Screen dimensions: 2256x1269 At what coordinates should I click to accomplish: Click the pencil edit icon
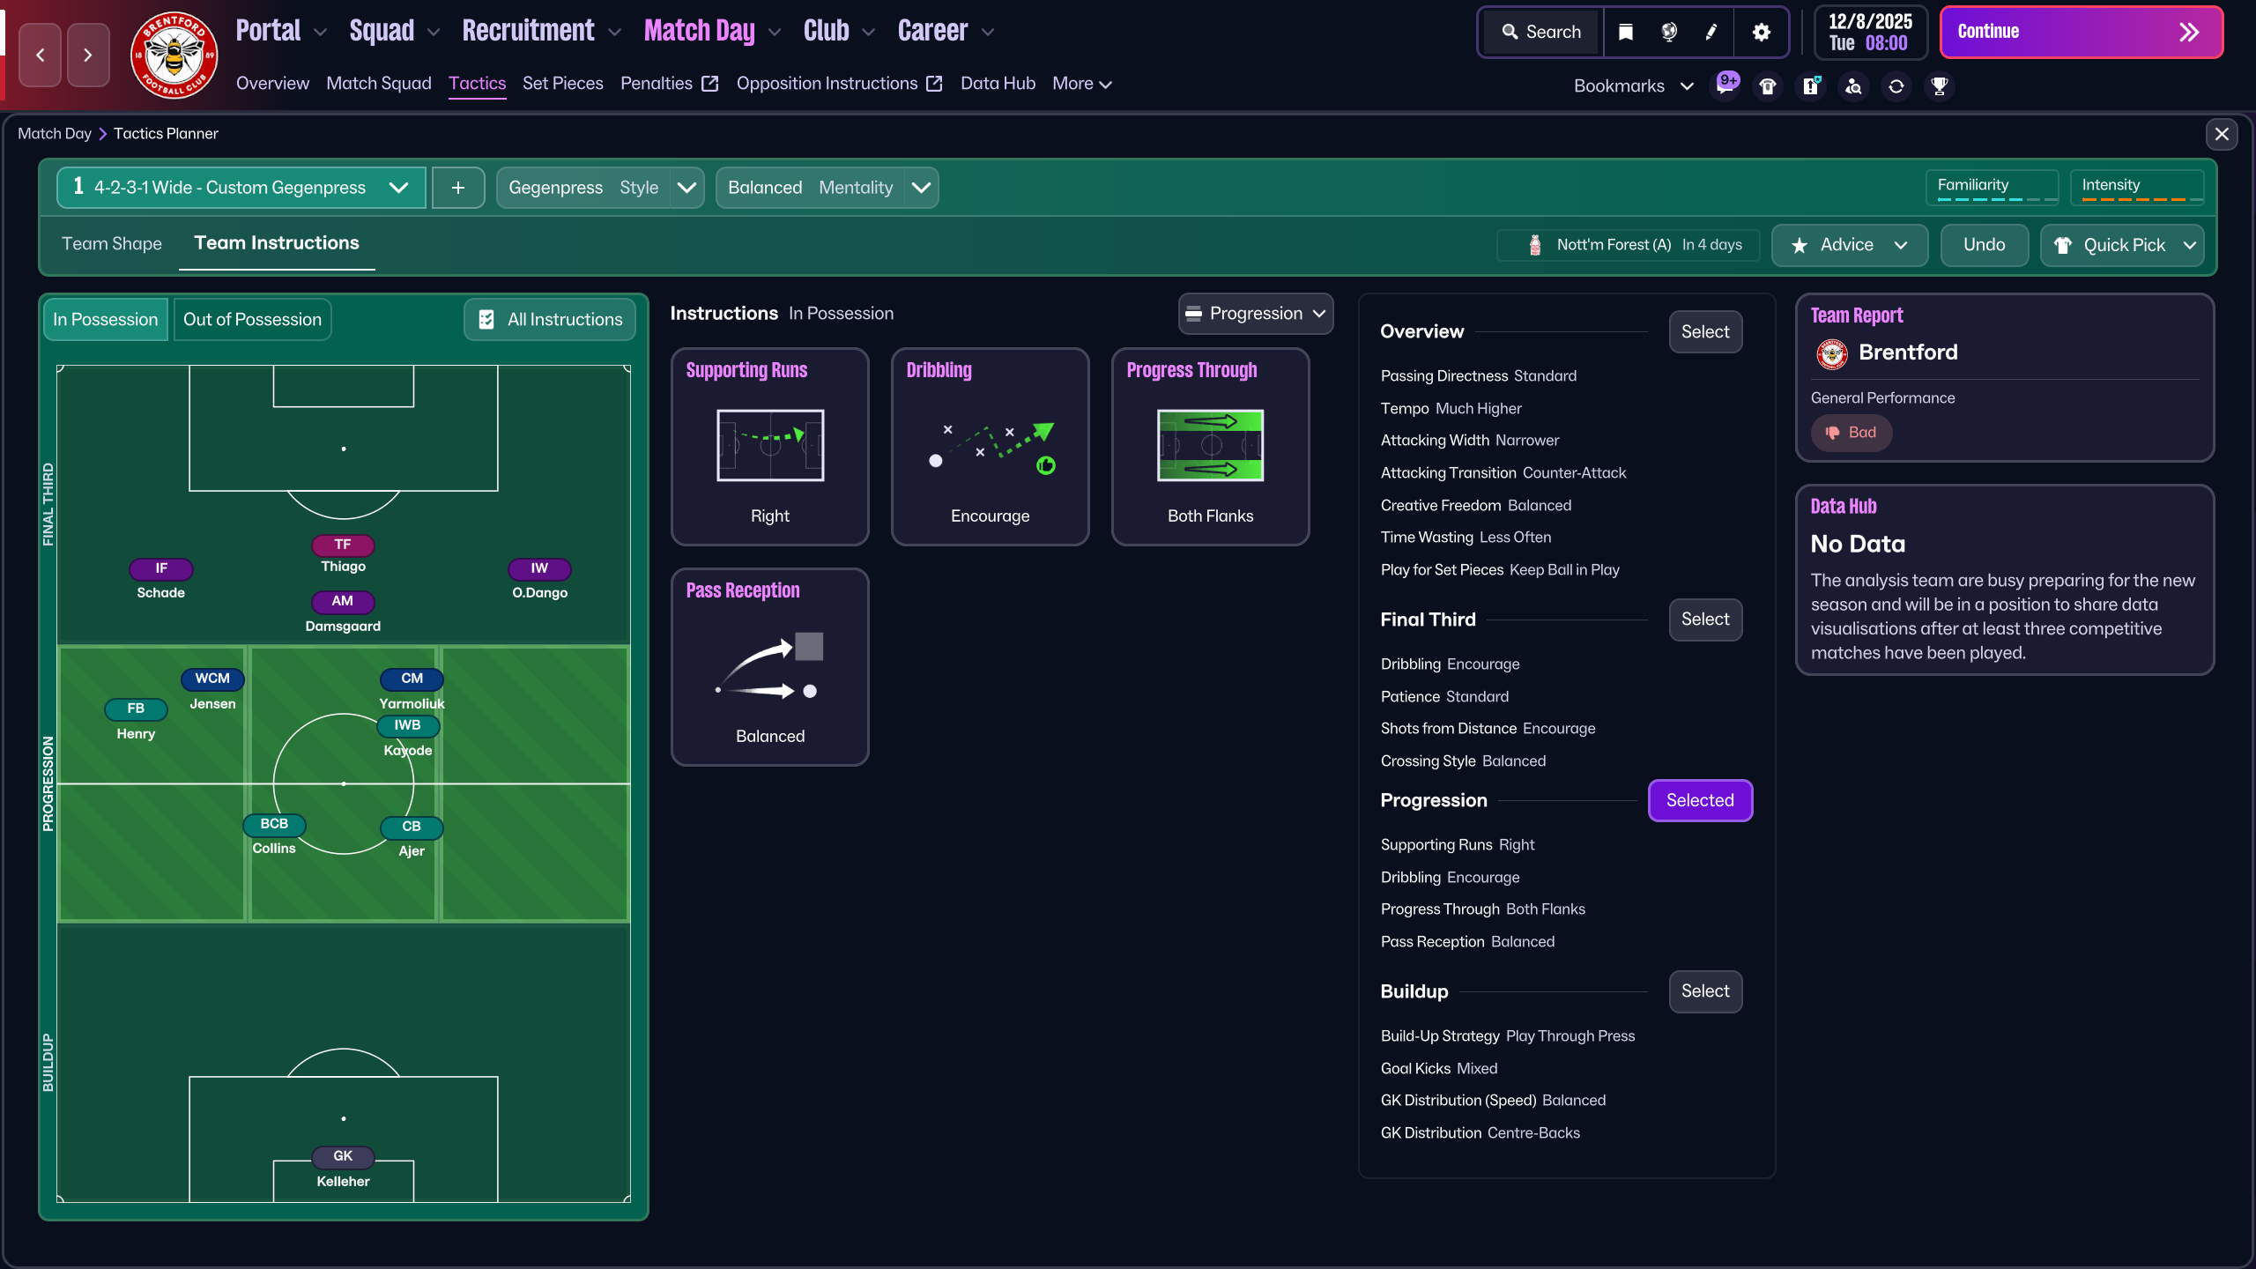click(1711, 33)
